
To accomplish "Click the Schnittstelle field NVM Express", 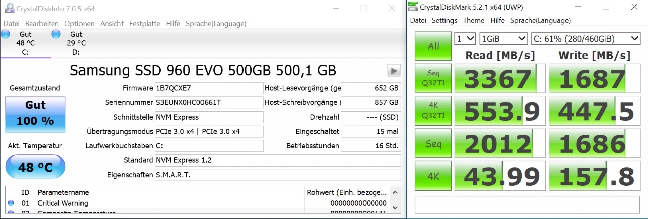I will [209, 117].
